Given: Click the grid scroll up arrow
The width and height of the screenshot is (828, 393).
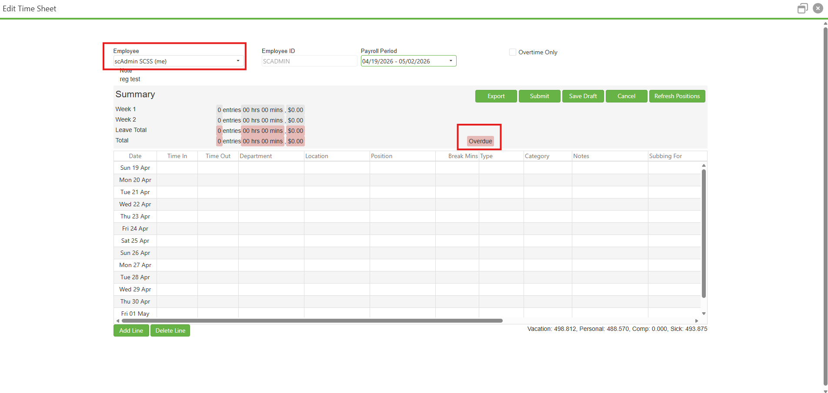Looking at the screenshot, I should (704, 165).
